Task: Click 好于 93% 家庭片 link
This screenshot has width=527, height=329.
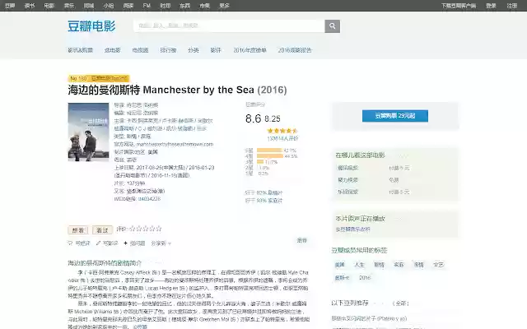Action: [269, 201]
